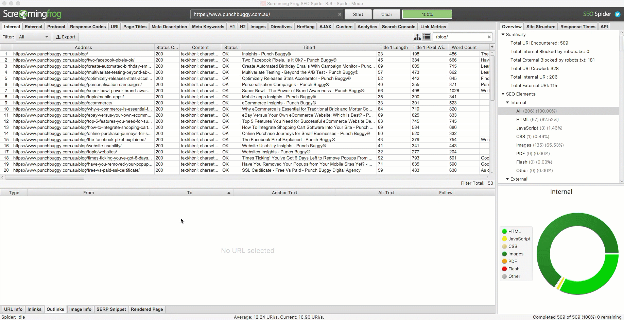This screenshot has height=320, width=624.
Task: Switch to Meta Description tab
Action: point(169,27)
